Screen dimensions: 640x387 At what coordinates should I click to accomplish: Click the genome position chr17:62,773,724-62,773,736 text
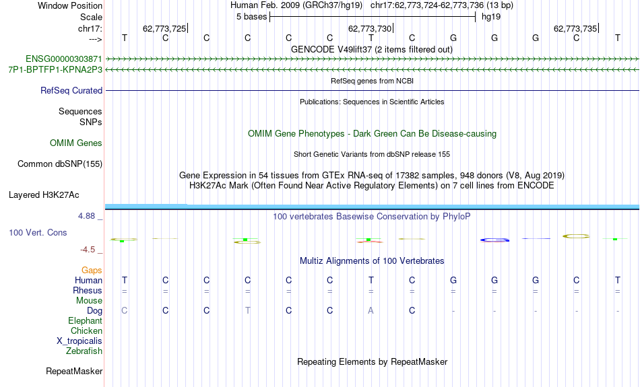pos(442,5)
